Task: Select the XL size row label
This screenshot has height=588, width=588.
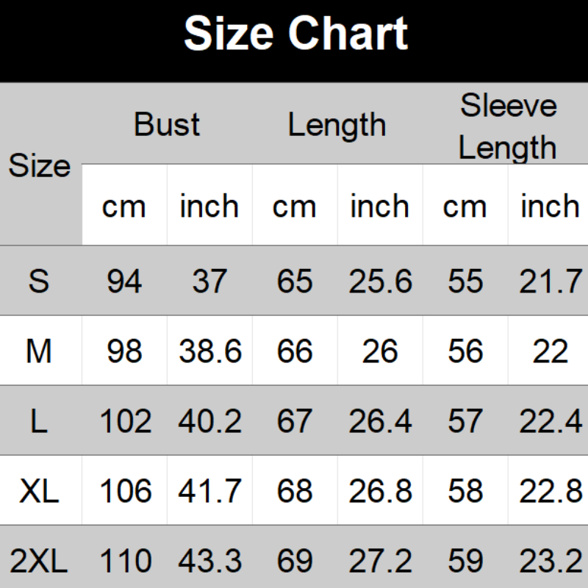Action: click(40, 491)
